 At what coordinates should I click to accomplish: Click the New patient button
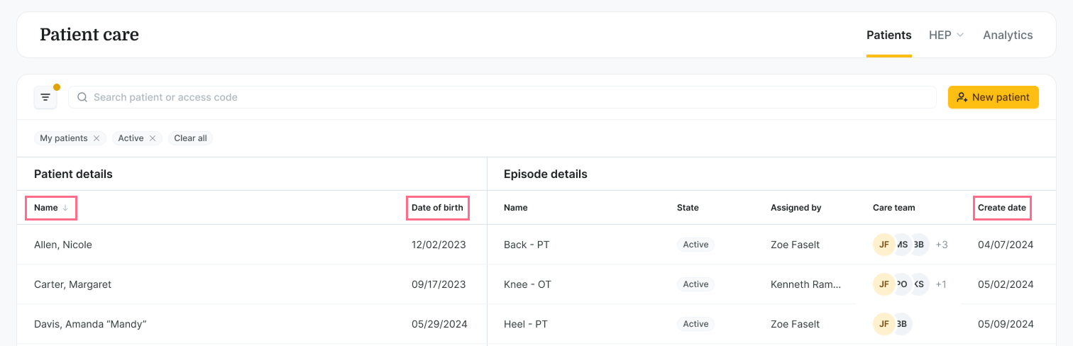[993, 97]
